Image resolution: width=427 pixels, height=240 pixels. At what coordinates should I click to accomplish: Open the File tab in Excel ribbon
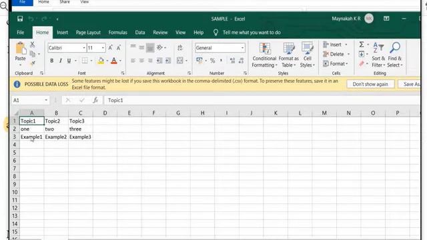point(21,33)
